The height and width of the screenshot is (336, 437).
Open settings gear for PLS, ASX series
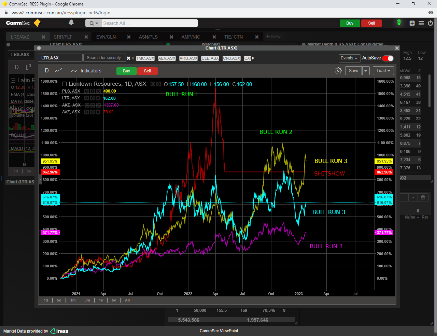93,91
